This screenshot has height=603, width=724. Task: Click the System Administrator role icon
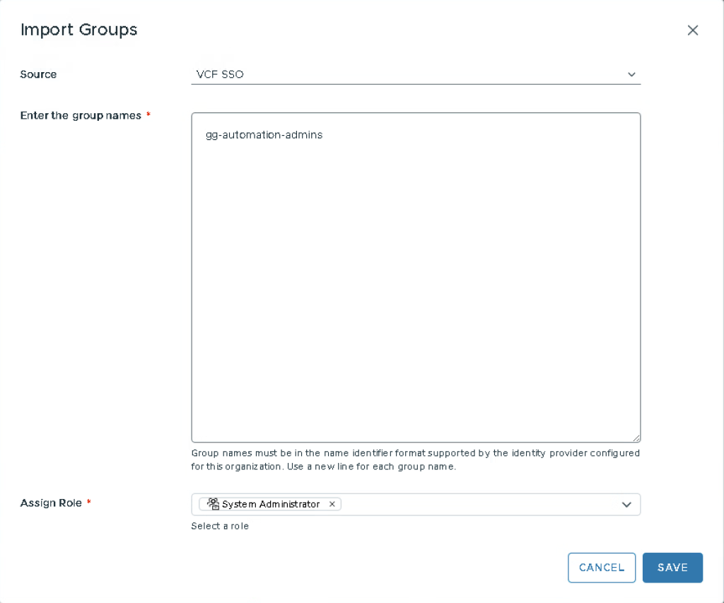point(213,504)
